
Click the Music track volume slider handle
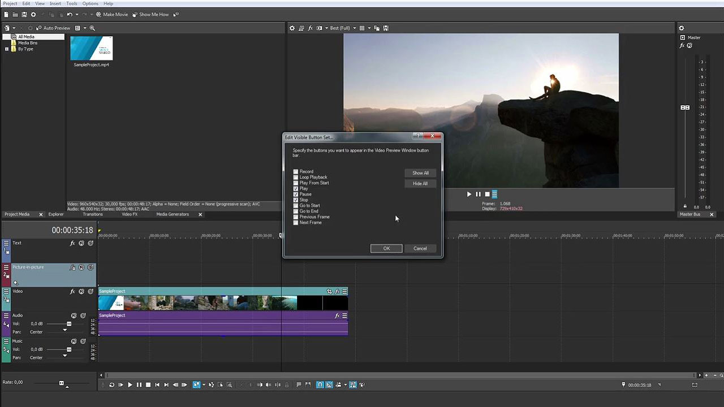69,350
